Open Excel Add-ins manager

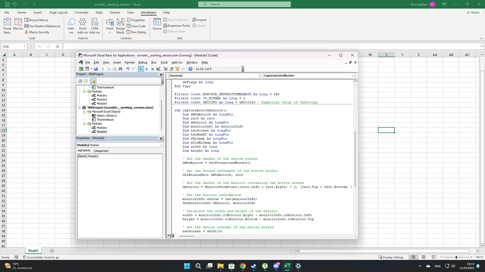83,26
